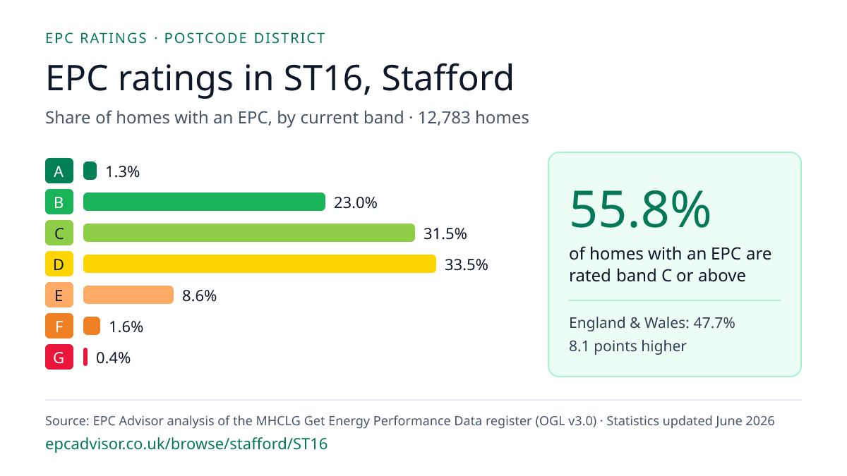Viewport: 847px width, 476px height.
Task: Click the 'EPC ratings in ST16, Stafford' heading
Action: (x=280, y=78)
